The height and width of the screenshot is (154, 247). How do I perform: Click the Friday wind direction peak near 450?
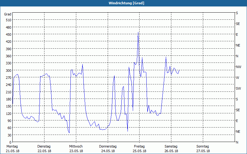(x=138, y=32)
